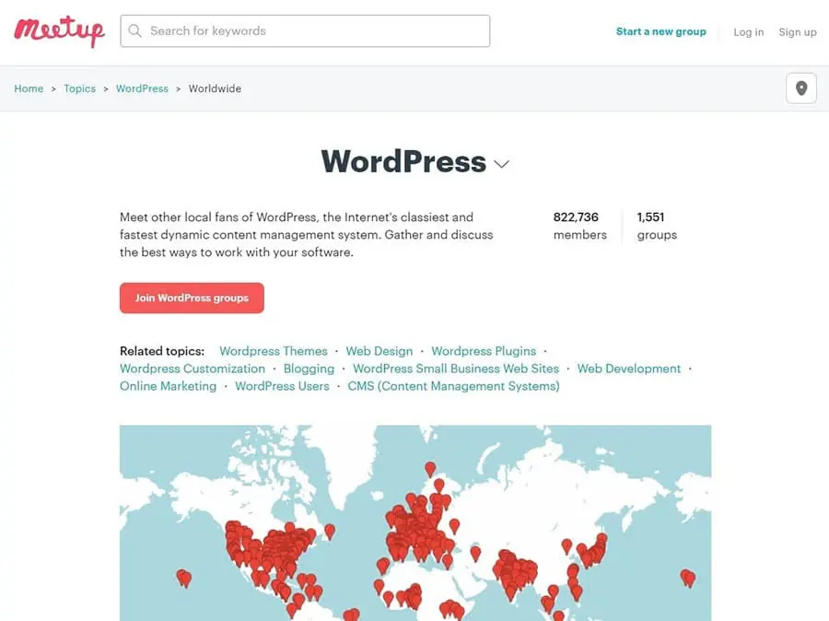
Task: Open the Log in link
Action: (748, 32)
